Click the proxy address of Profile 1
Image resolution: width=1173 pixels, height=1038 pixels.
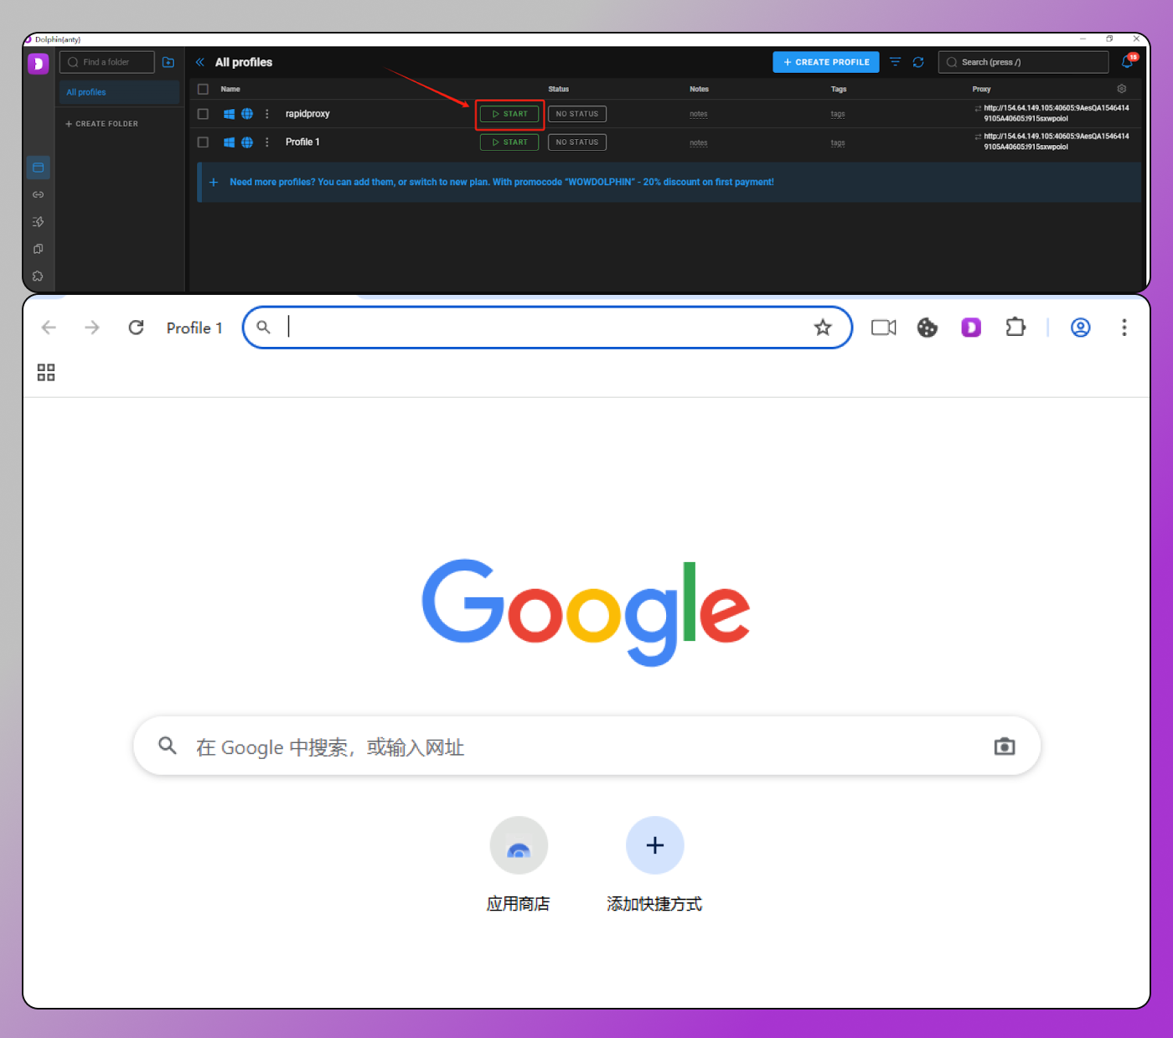[x=1056, y=142]
